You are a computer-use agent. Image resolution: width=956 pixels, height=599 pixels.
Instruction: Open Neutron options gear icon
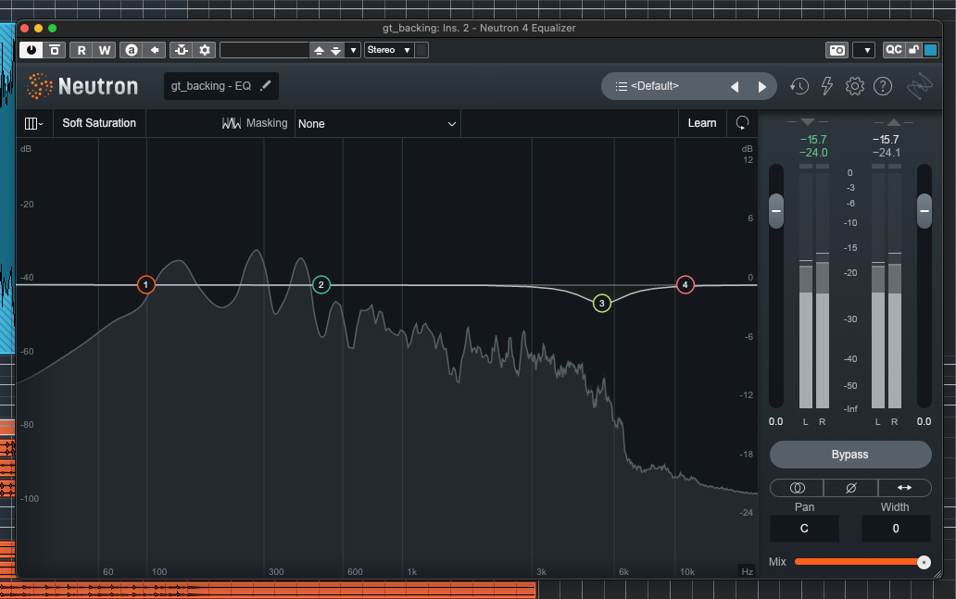click(855, 86)
